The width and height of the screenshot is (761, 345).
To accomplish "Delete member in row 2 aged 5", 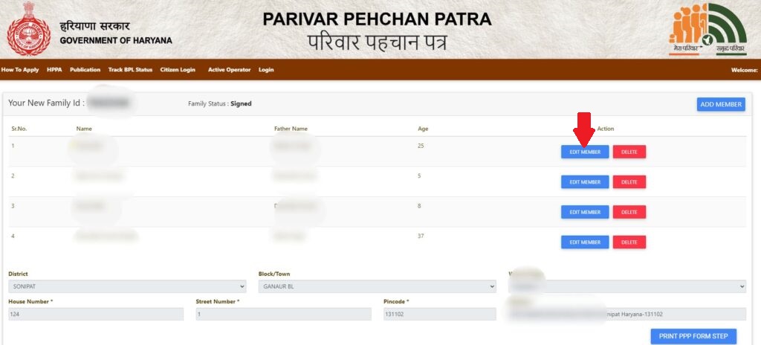I will [x=629, y=182].
